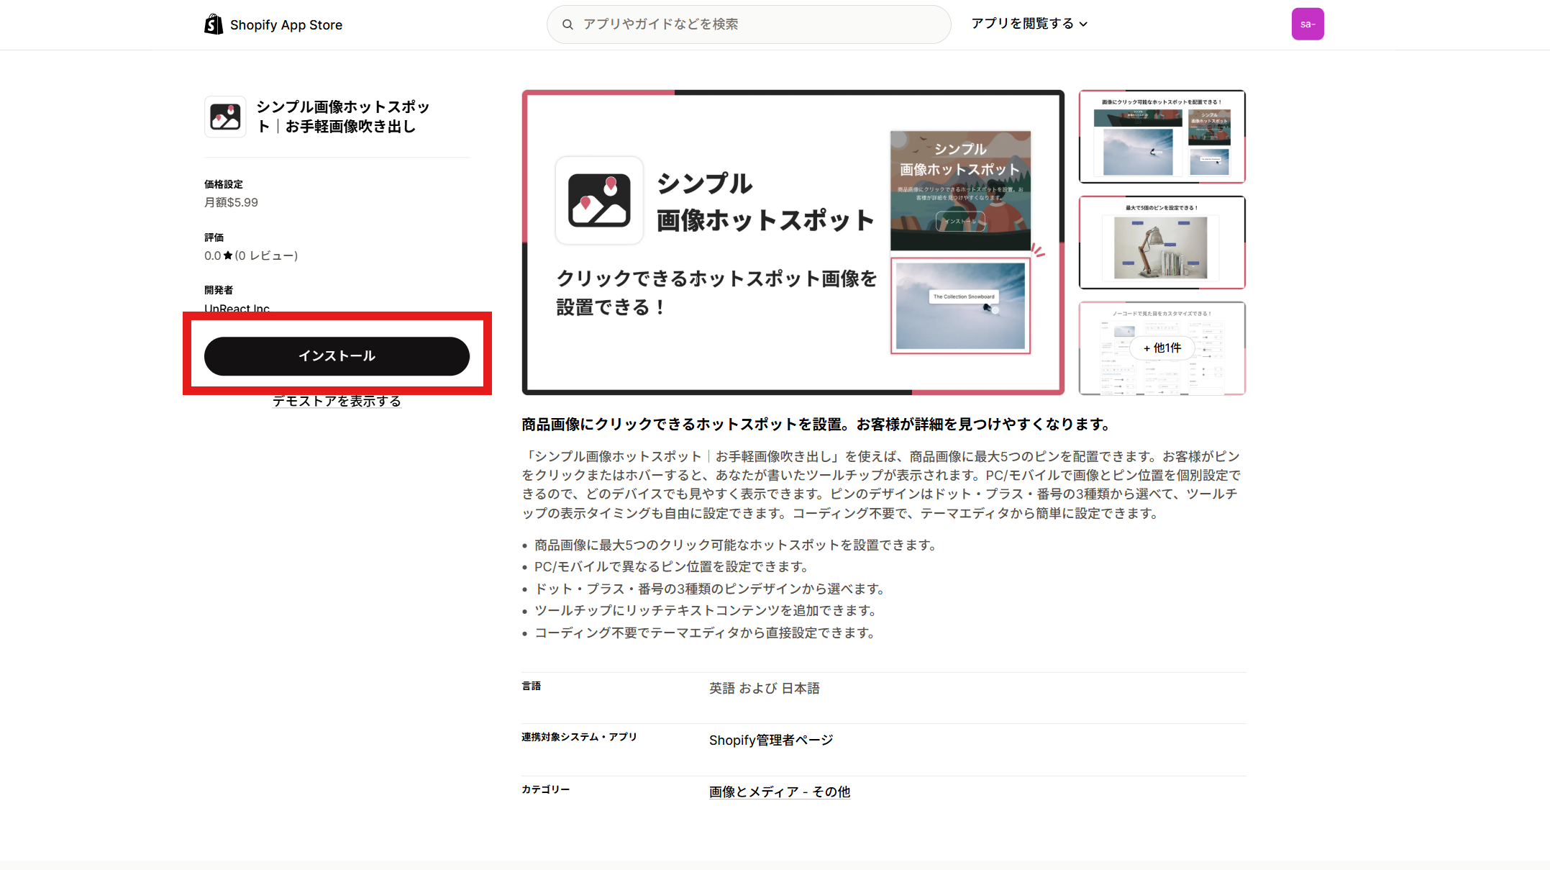Click the Shopify管理者ページ integration entry

[770, 739]
